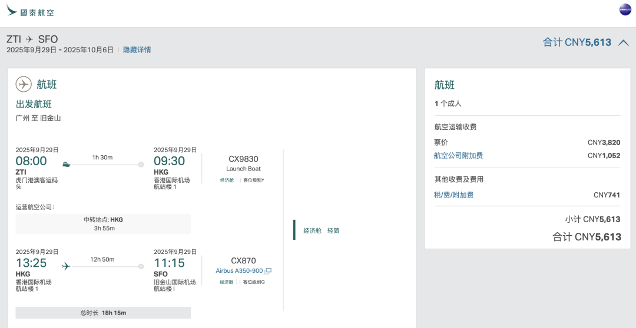Click the 客位级别Y label
This screenshot has height=328, width=636.
tap(254, 180)
